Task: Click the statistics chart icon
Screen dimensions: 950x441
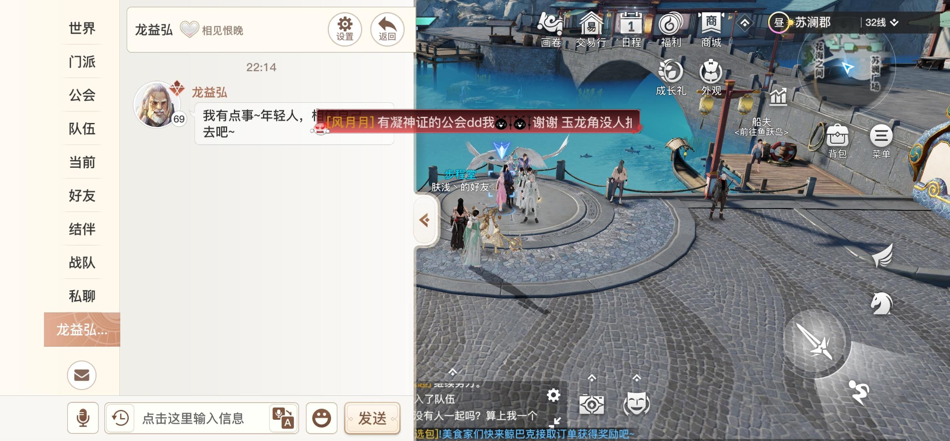Action: 778,97
